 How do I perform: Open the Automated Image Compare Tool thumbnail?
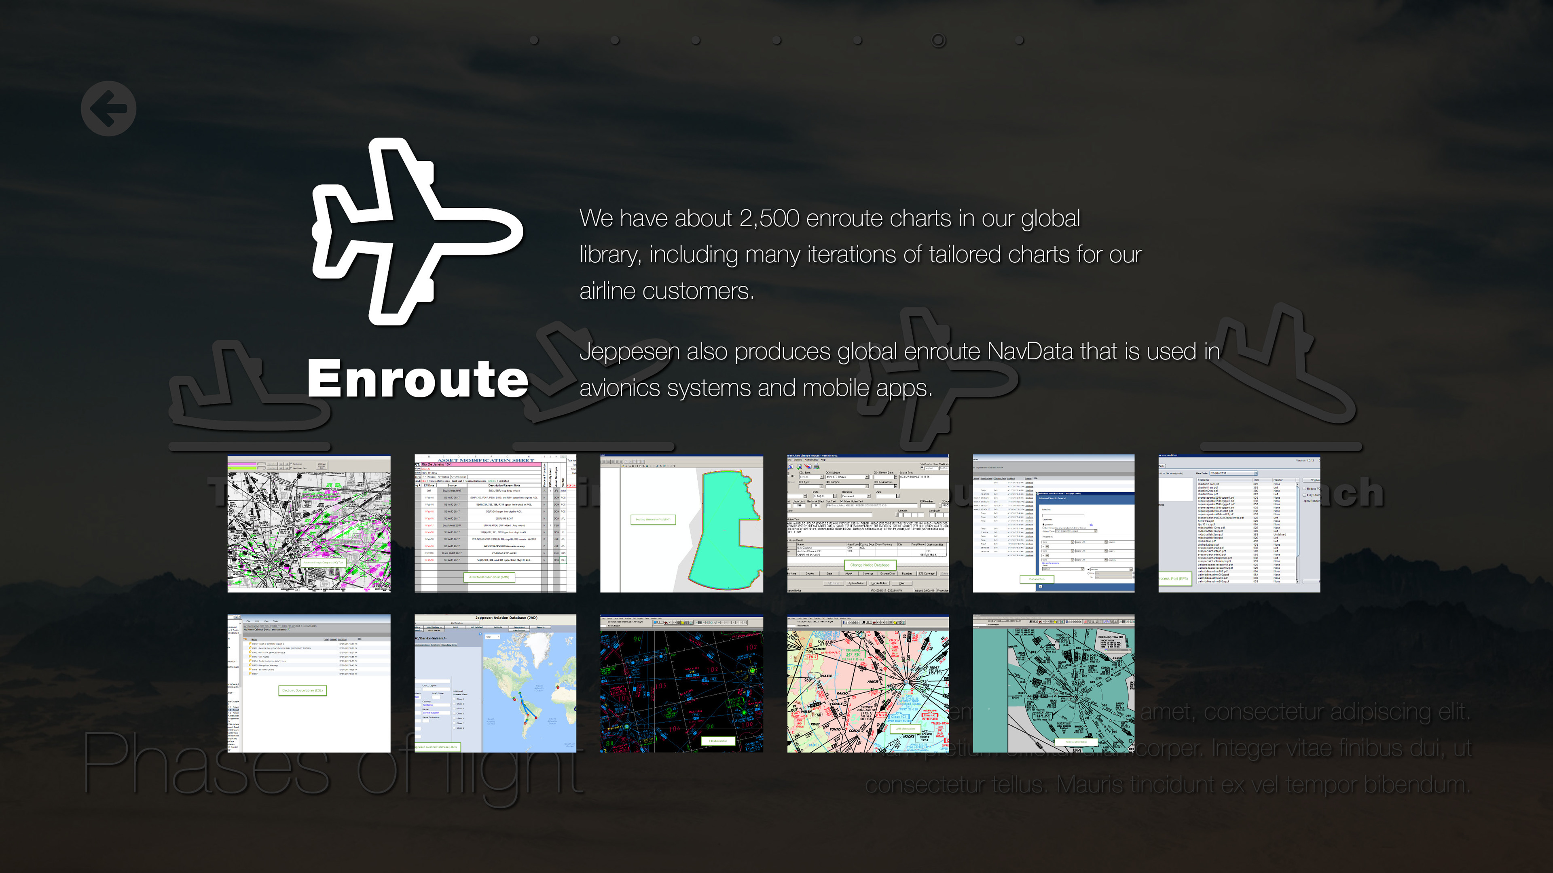pos(309,523)
